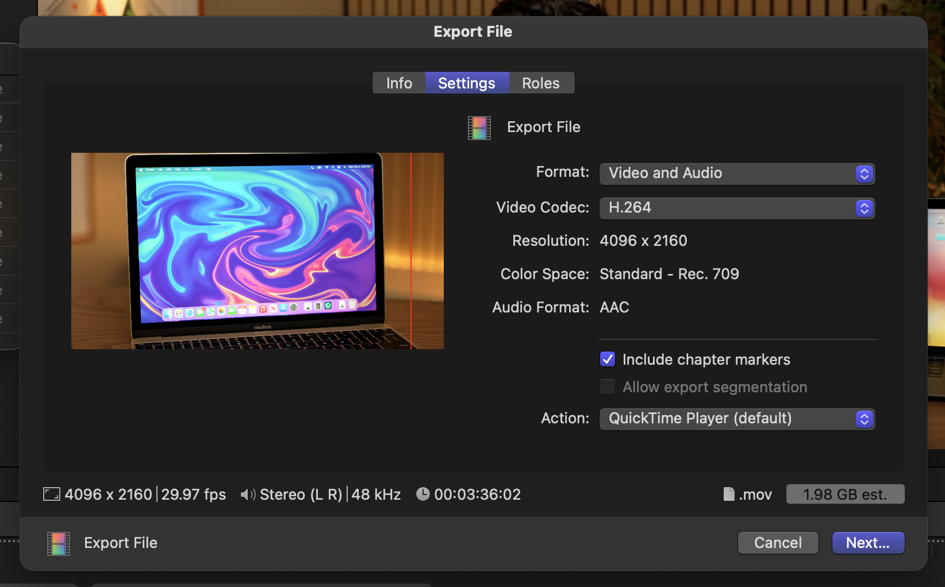Open the Action dropdown showing QuickTime Player
This screenshot has height=587, width=945.
point(736,419)
